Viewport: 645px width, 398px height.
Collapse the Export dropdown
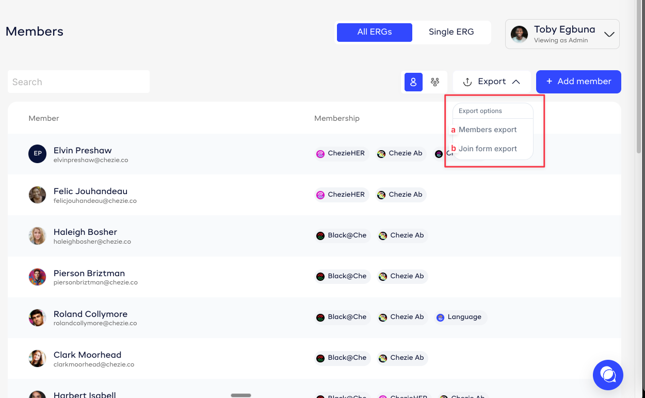coord(492,82)
